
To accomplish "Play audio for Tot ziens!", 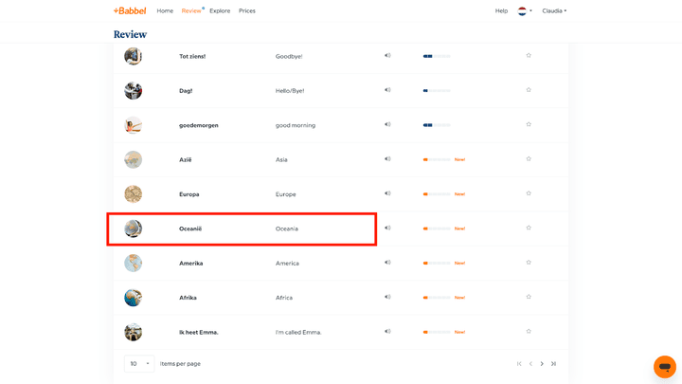I will click(x=387, y=56).
